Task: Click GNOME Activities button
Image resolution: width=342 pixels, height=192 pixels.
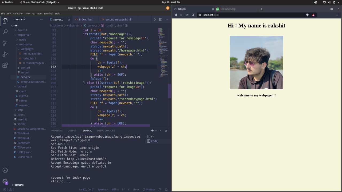Action: click(x=8, y=2)
